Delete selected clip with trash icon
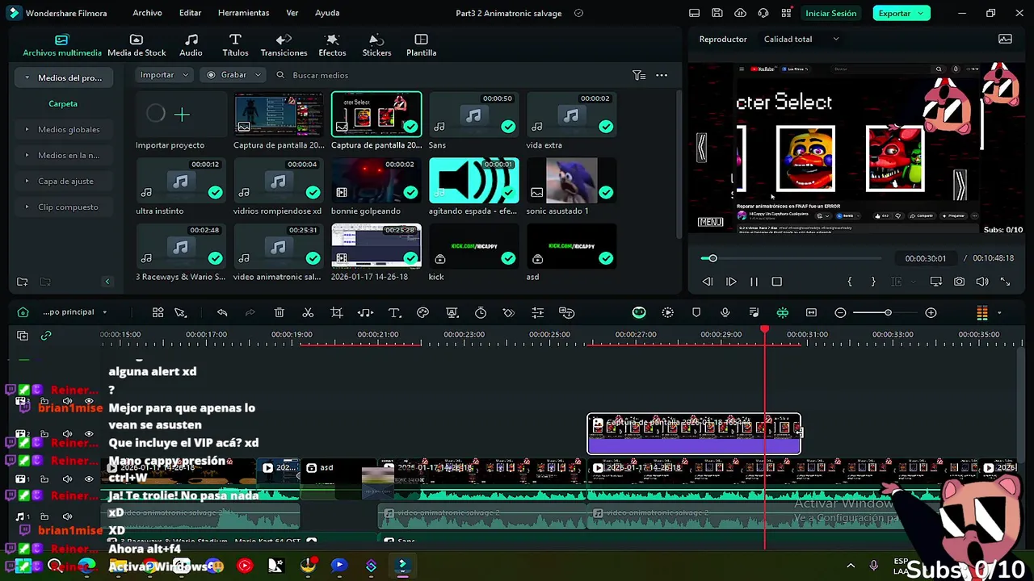The height and width of the screenshot is (581, 1034). point(279,313)
